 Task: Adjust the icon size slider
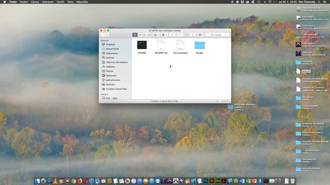223,101
